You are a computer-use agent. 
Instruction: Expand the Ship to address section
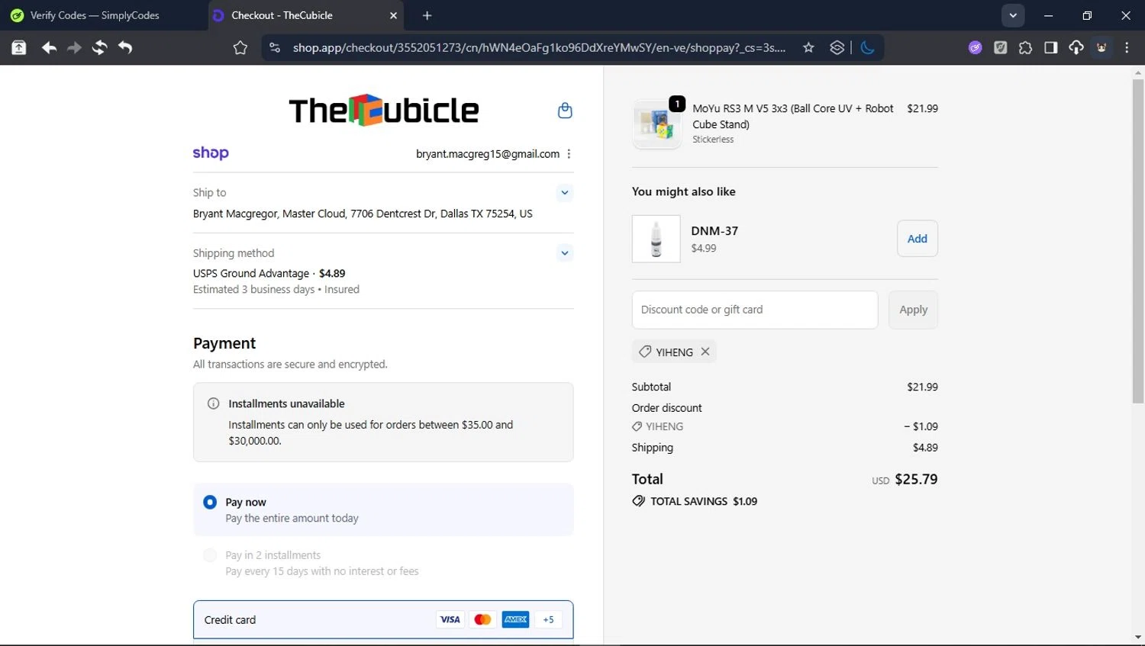point(565,192)
